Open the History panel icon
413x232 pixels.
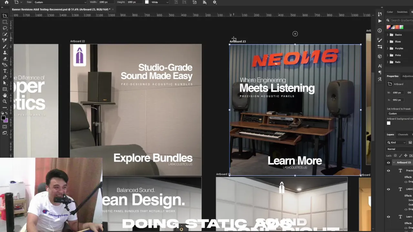380,14
